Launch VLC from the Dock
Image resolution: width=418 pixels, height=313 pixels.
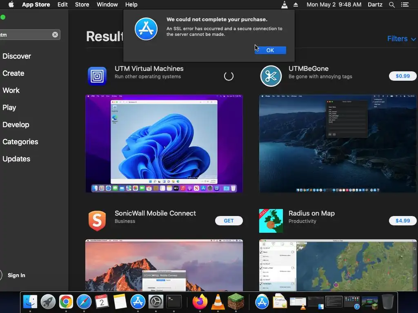(218, 302)
